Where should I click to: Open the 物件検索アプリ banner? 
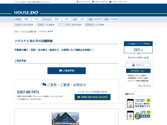[x=138, y=103]
